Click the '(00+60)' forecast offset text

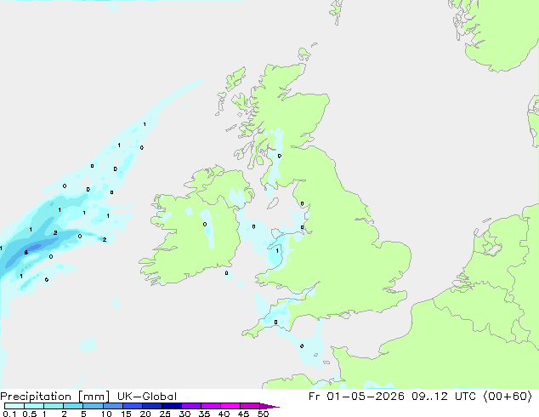click(508, 397)
